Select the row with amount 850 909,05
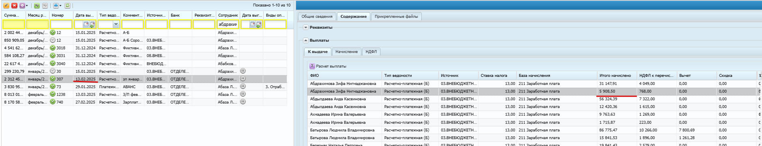The width and height of the screenshot is (762, 146). coord(144,40)
